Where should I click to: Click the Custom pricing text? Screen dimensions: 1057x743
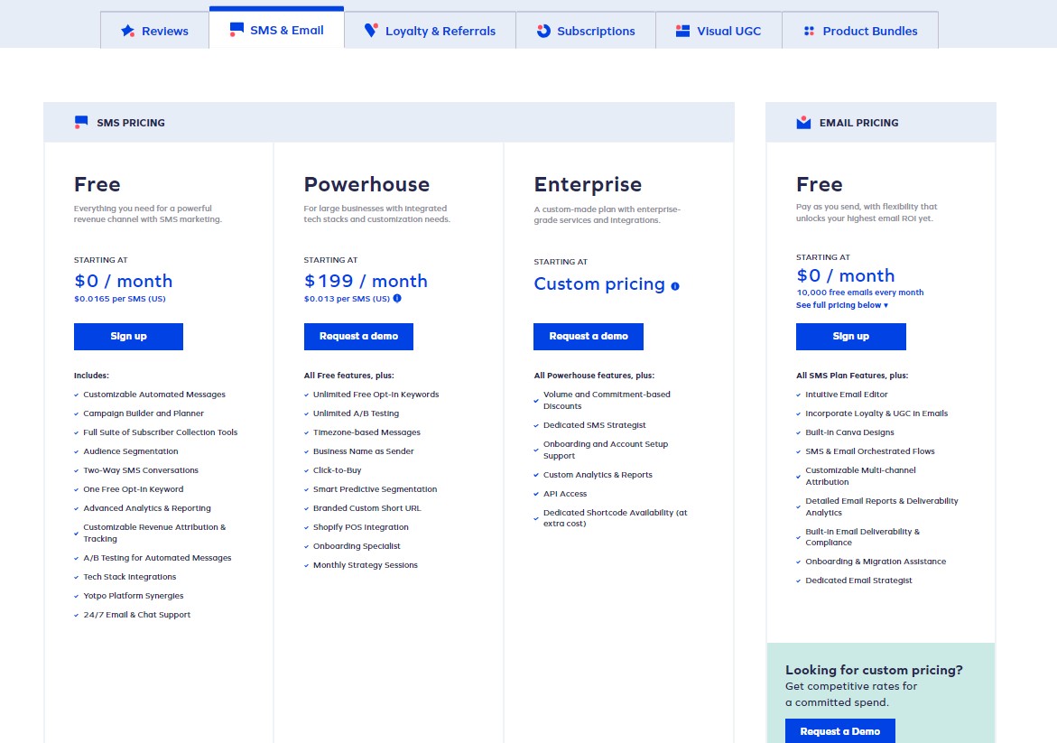click(599, 283)
